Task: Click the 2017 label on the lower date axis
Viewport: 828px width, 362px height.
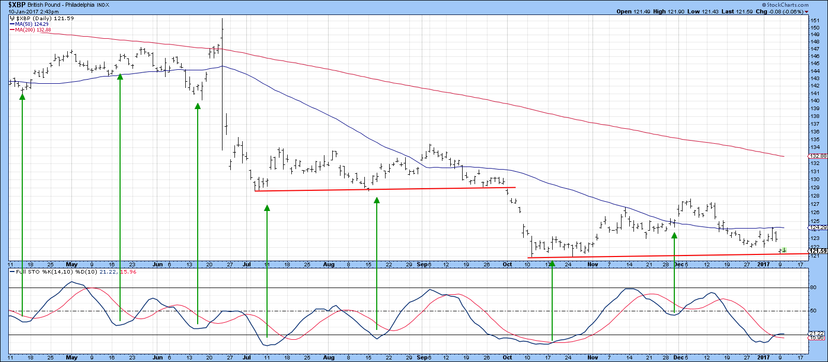Action: 764,357
